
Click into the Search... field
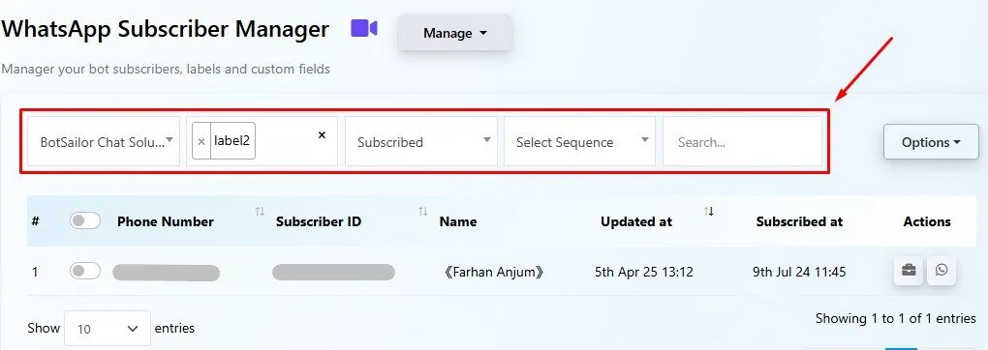click(742, 141)
